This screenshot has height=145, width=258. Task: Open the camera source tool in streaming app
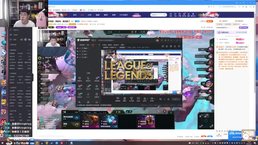coord(124,99)
